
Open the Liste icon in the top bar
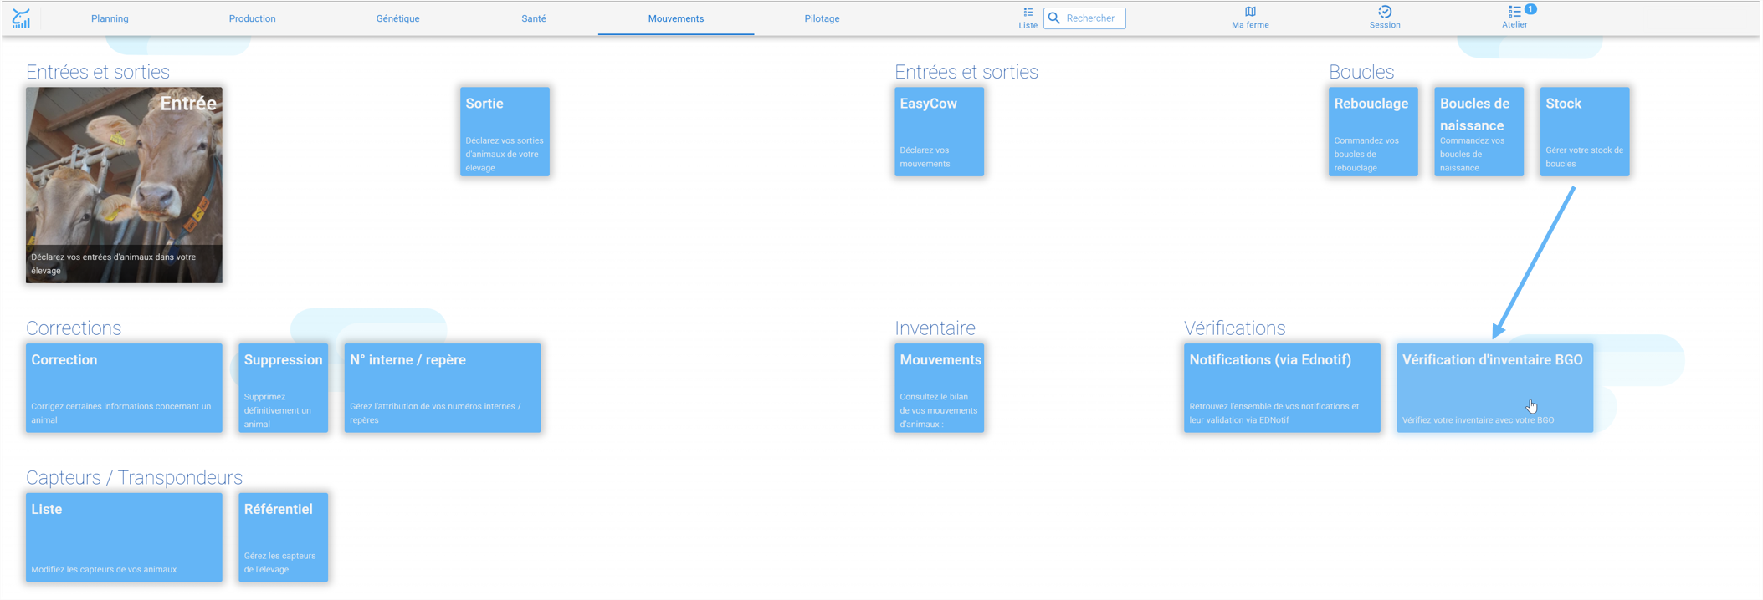coord(1028,18)
